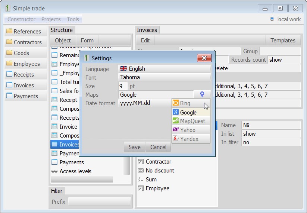The height and width of the screenshot is (213, 307).
Task: Open Payments in the left sidebar
Action: point(25,96)
